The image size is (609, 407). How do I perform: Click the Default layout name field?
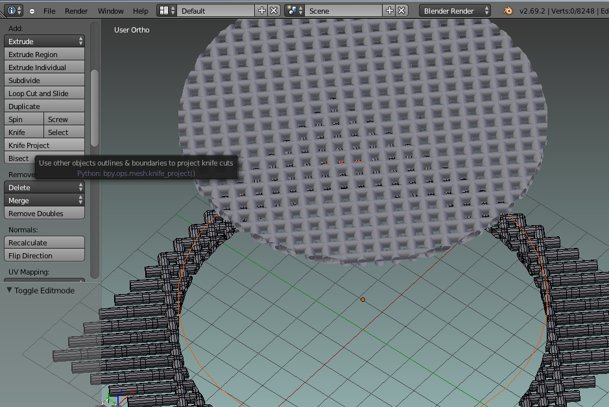(x=216, y=10)
